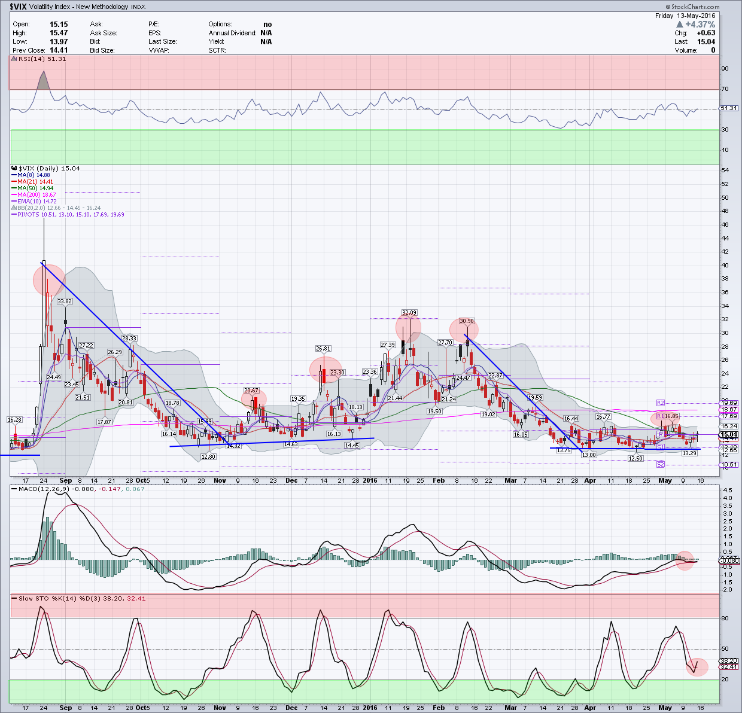Click the Options value 'no'
This screenshot has height=713, width=742.
tap(267, 25)
